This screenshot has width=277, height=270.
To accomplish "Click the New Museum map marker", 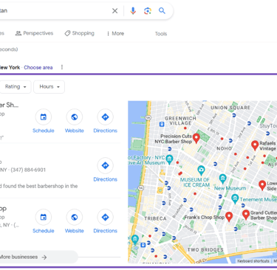I will (222, 179).
